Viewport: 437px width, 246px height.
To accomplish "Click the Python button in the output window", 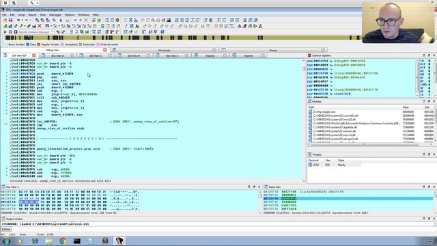I will click(x=6, y=230).
